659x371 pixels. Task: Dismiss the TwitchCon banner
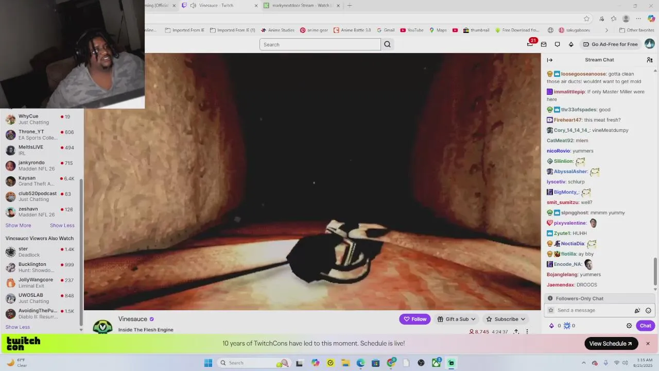(648, 344)
